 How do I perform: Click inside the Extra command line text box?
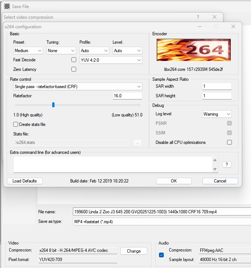113,164
